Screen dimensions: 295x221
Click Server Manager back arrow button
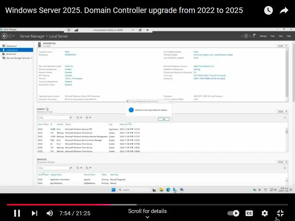pos(5,36)
